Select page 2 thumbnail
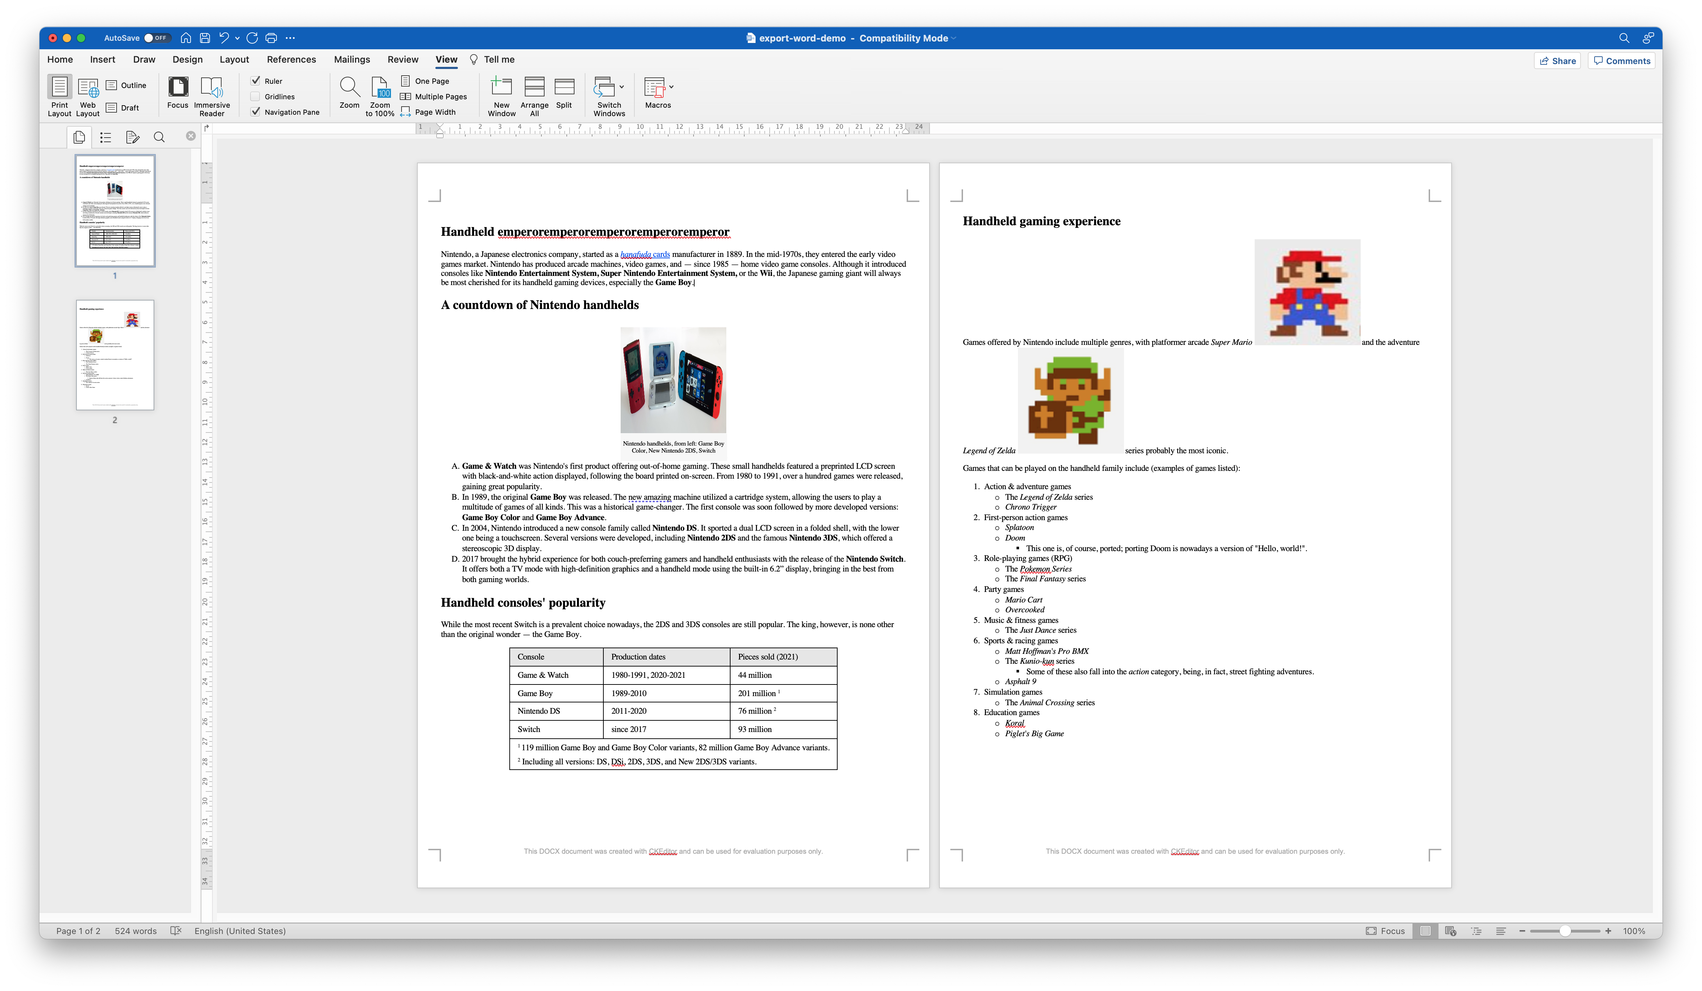This screenshot has height=991, width=1702. click(x=115, y=355)
